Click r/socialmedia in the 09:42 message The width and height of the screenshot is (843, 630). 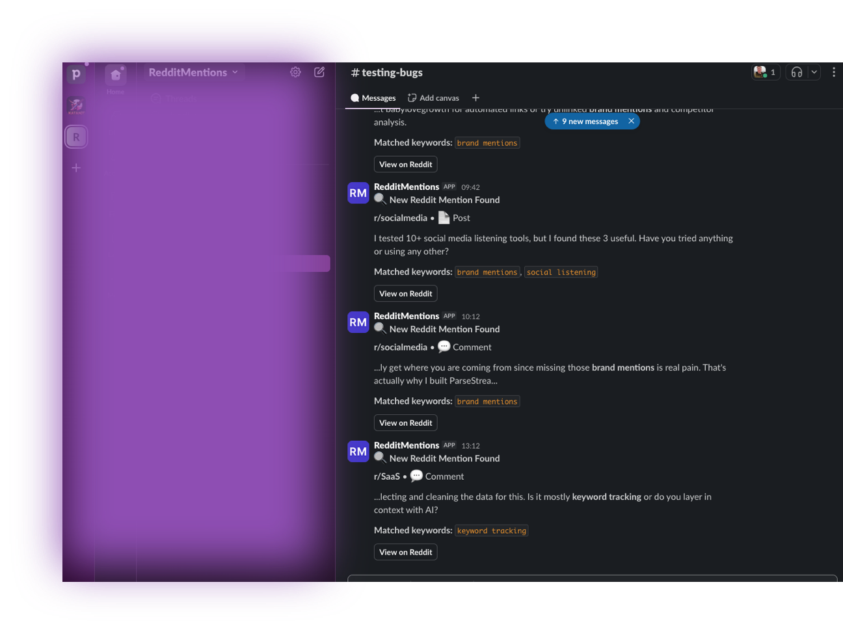[x=401, y=218]
